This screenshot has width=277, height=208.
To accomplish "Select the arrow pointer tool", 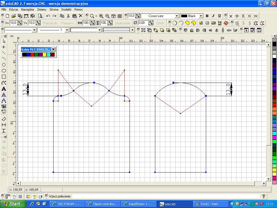I will [x=4, y=41].
